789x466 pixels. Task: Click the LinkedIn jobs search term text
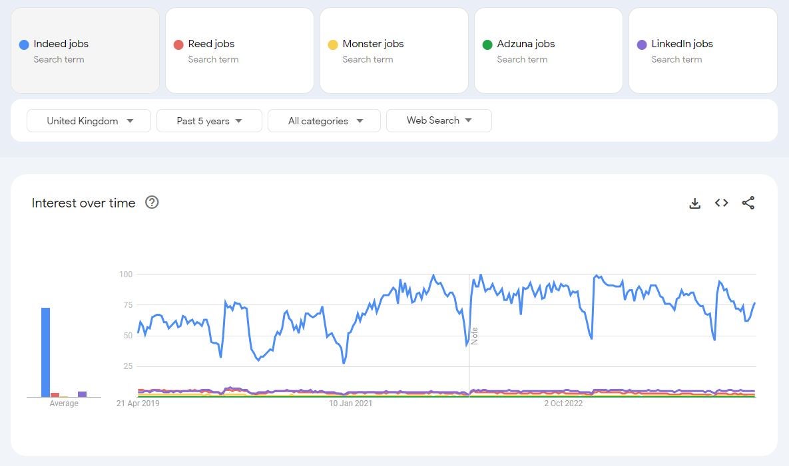click(682, 44)
